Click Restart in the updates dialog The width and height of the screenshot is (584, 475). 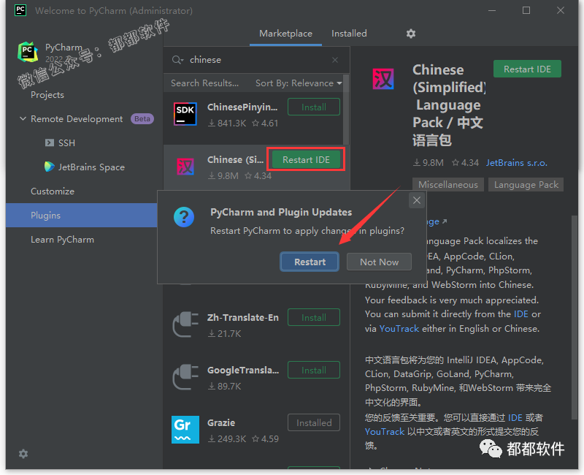click(310, 262)
